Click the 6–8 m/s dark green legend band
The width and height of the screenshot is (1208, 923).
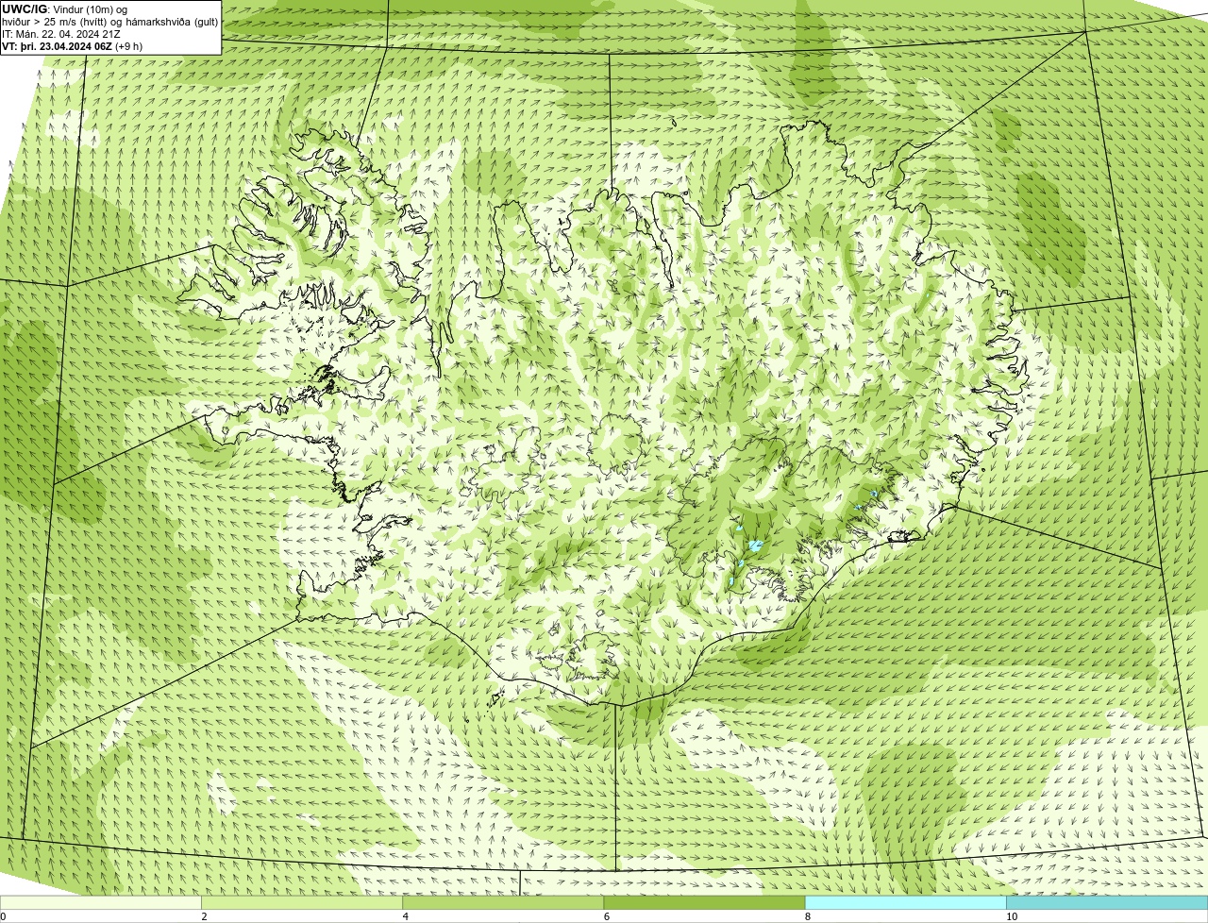(704, 902)
